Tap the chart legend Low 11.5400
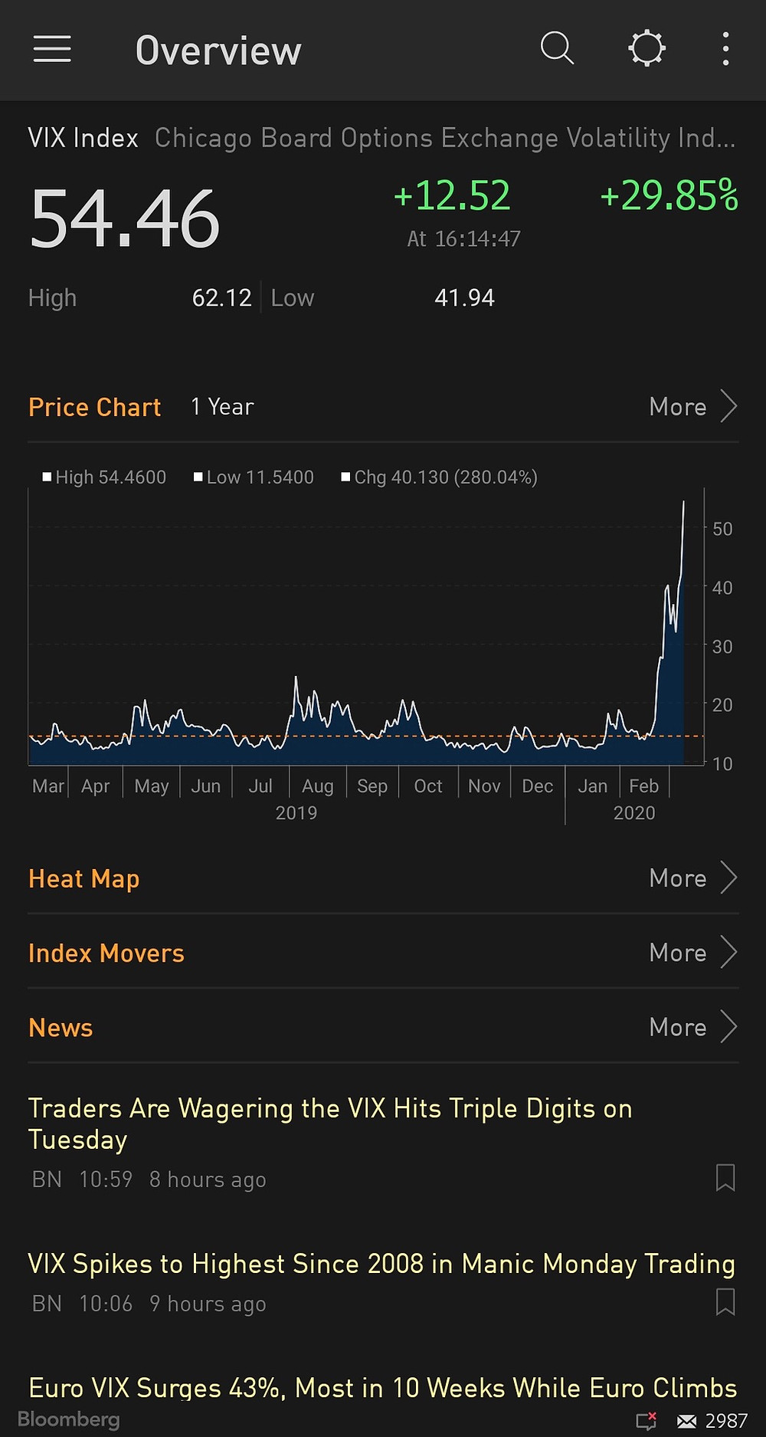Image resolution: width=766 pixels, height=1437 pixels. tap(254, 477)
